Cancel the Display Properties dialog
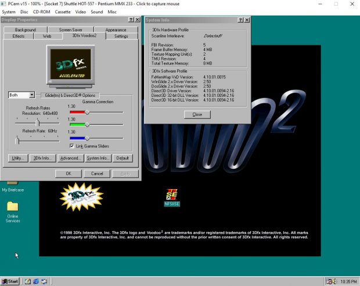The width and height of the screenshot is (360, 286). [x=97, y=173]
